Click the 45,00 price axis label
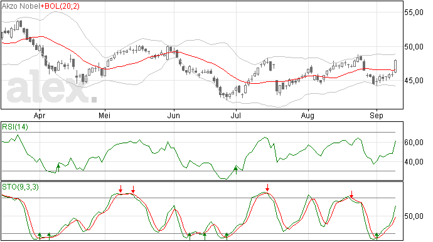This screenshot has width=433, height=242. [x=414, y=81]
